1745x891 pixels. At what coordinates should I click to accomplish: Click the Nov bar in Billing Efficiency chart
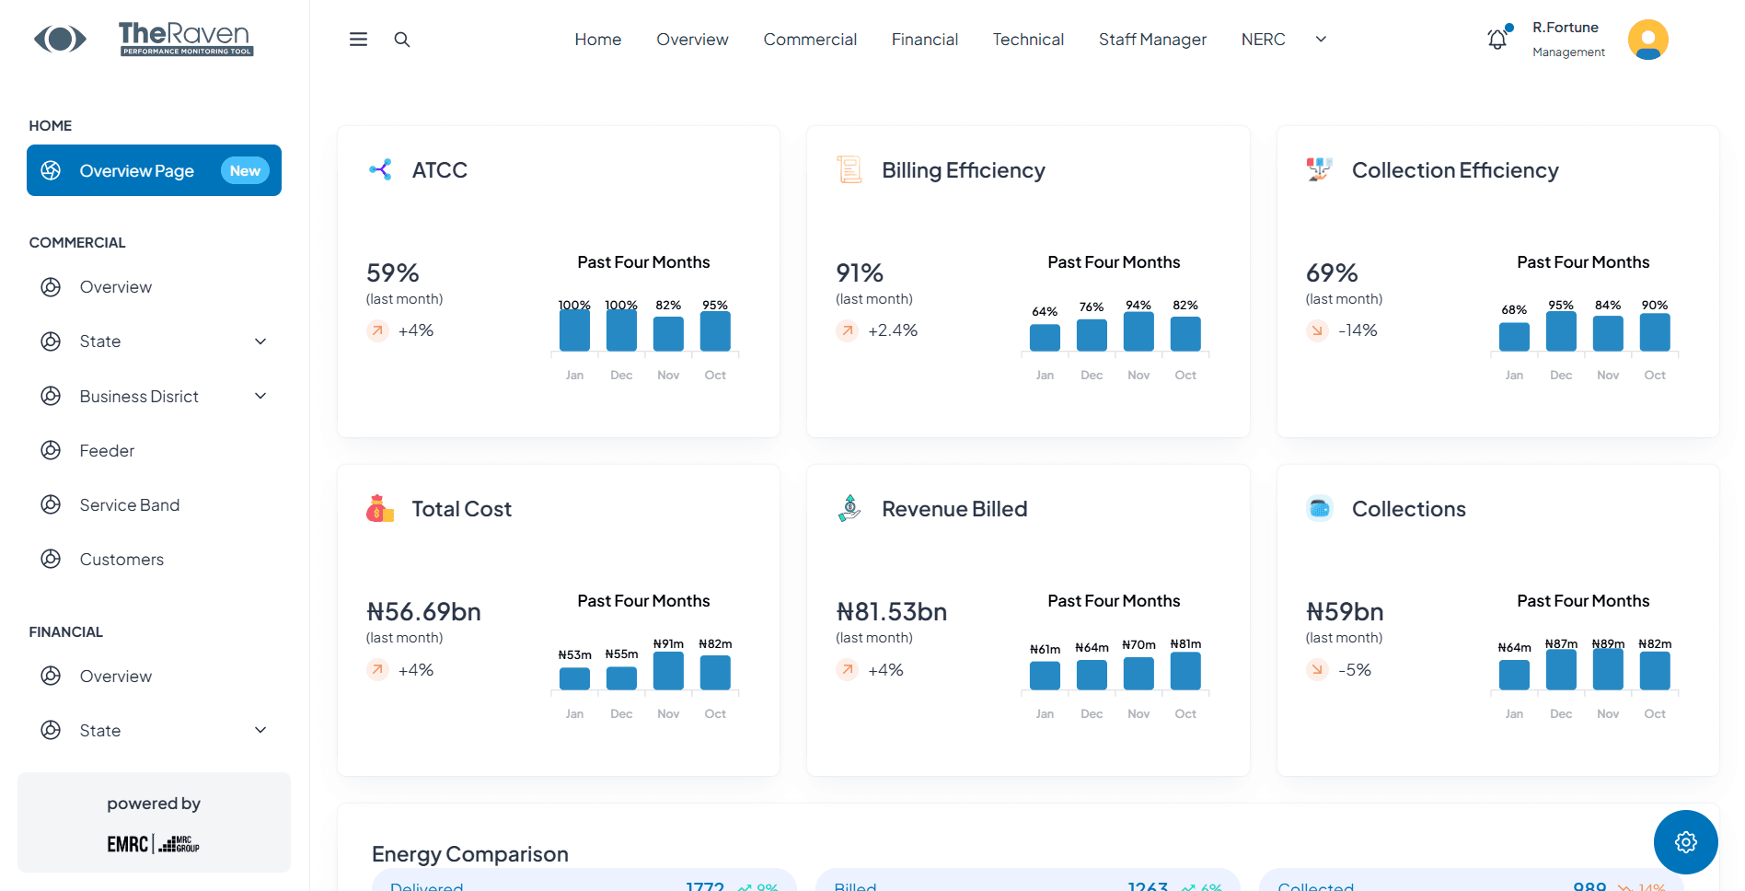pyautogui.click(x=1138, y=331)
